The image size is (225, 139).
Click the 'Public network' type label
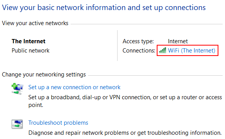pyautogui.click(x=30, y=51)
